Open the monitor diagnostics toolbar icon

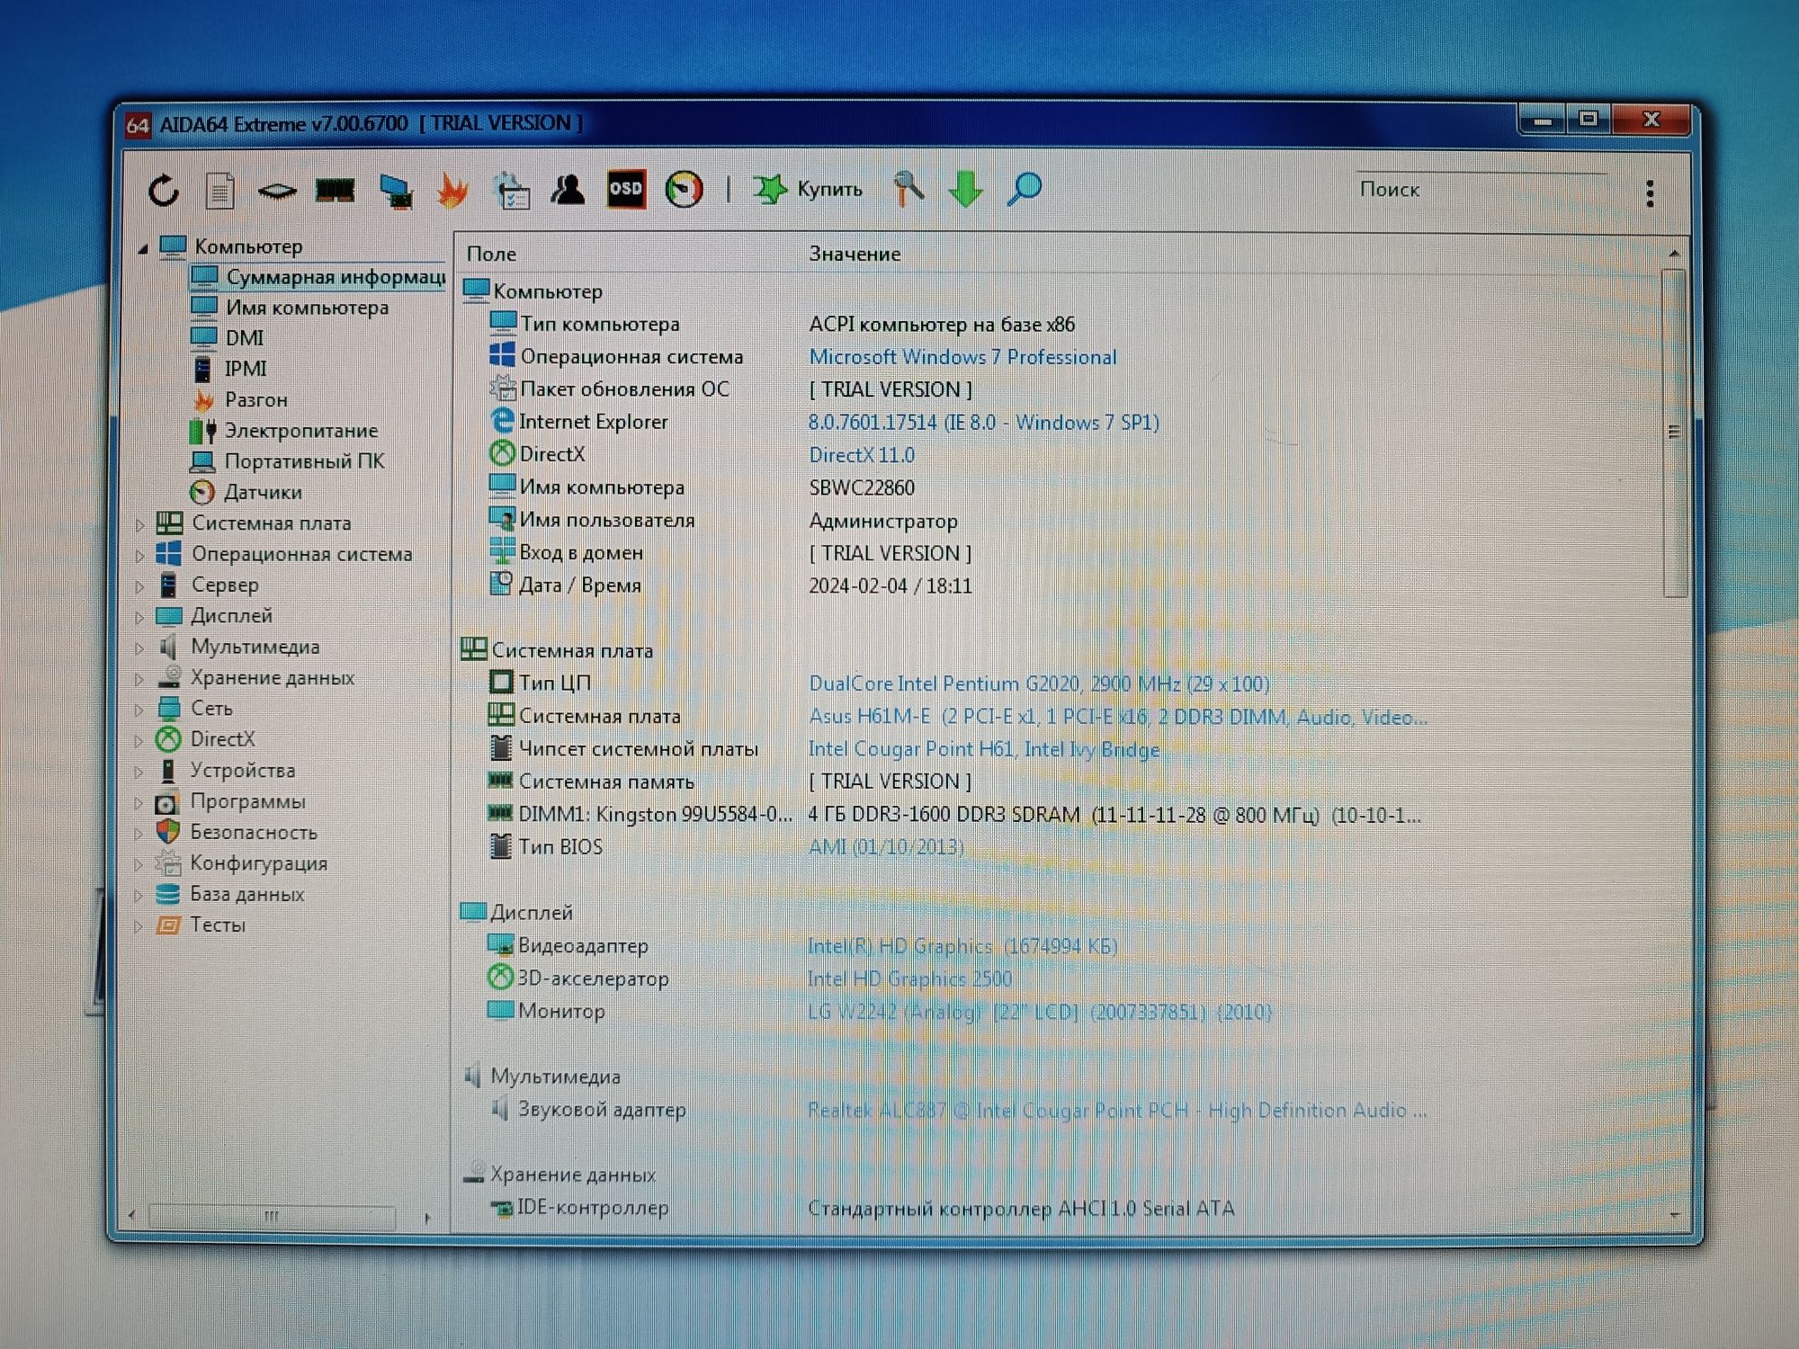click(x=511, y=190)
